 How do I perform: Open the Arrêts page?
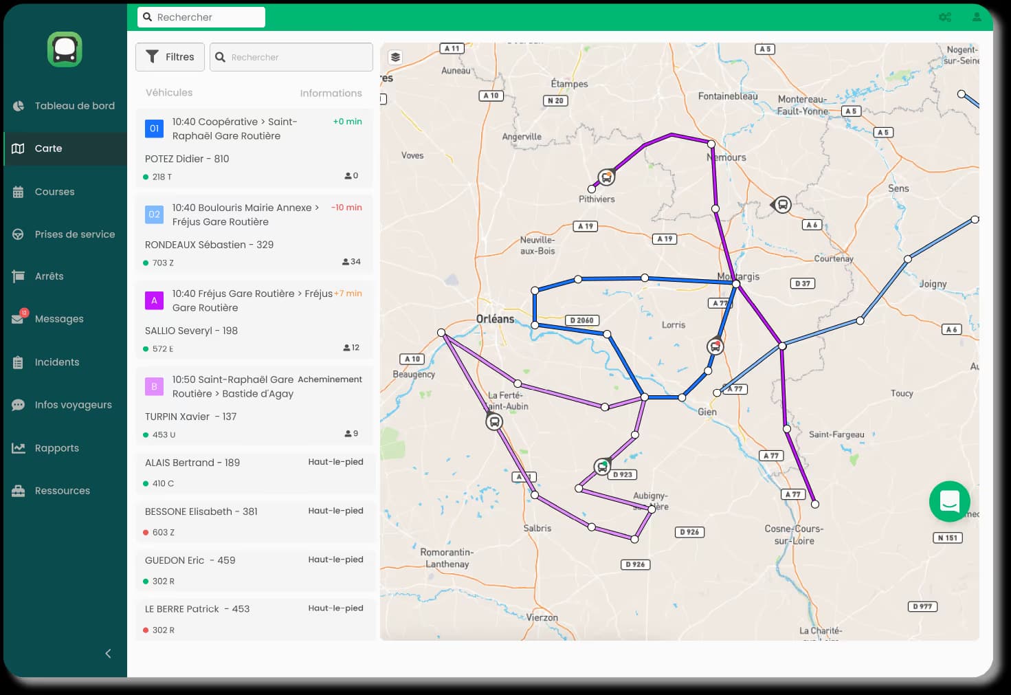point(49,276)
